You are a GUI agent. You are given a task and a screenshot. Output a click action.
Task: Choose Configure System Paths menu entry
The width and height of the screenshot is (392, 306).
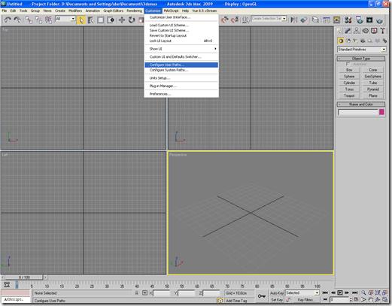181,70
